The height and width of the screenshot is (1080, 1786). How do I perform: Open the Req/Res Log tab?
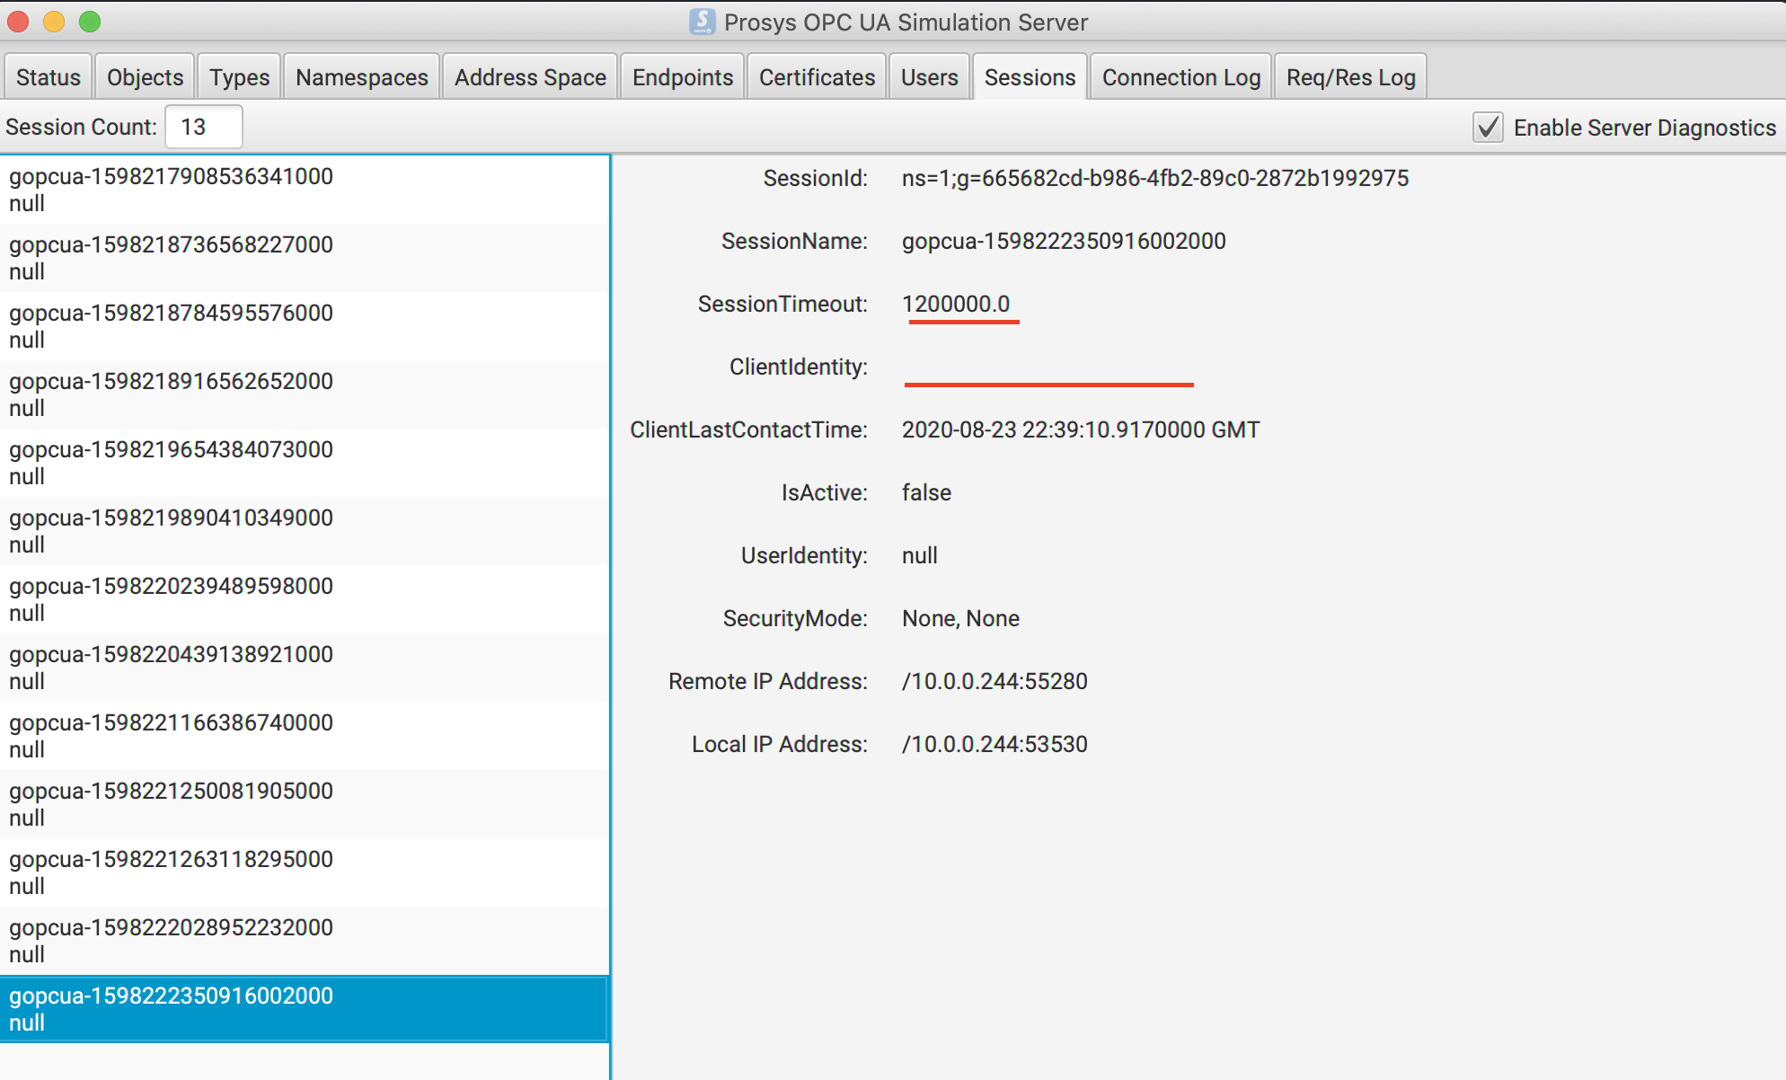(x=1350, y=77)
